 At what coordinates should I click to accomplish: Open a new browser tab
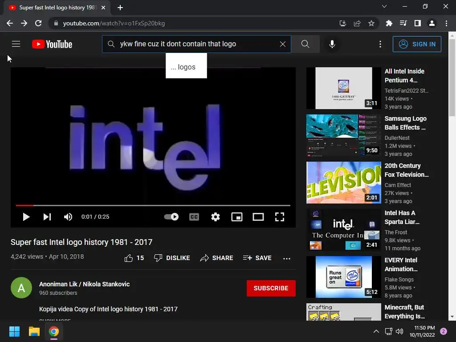click(x=120, y=8)
